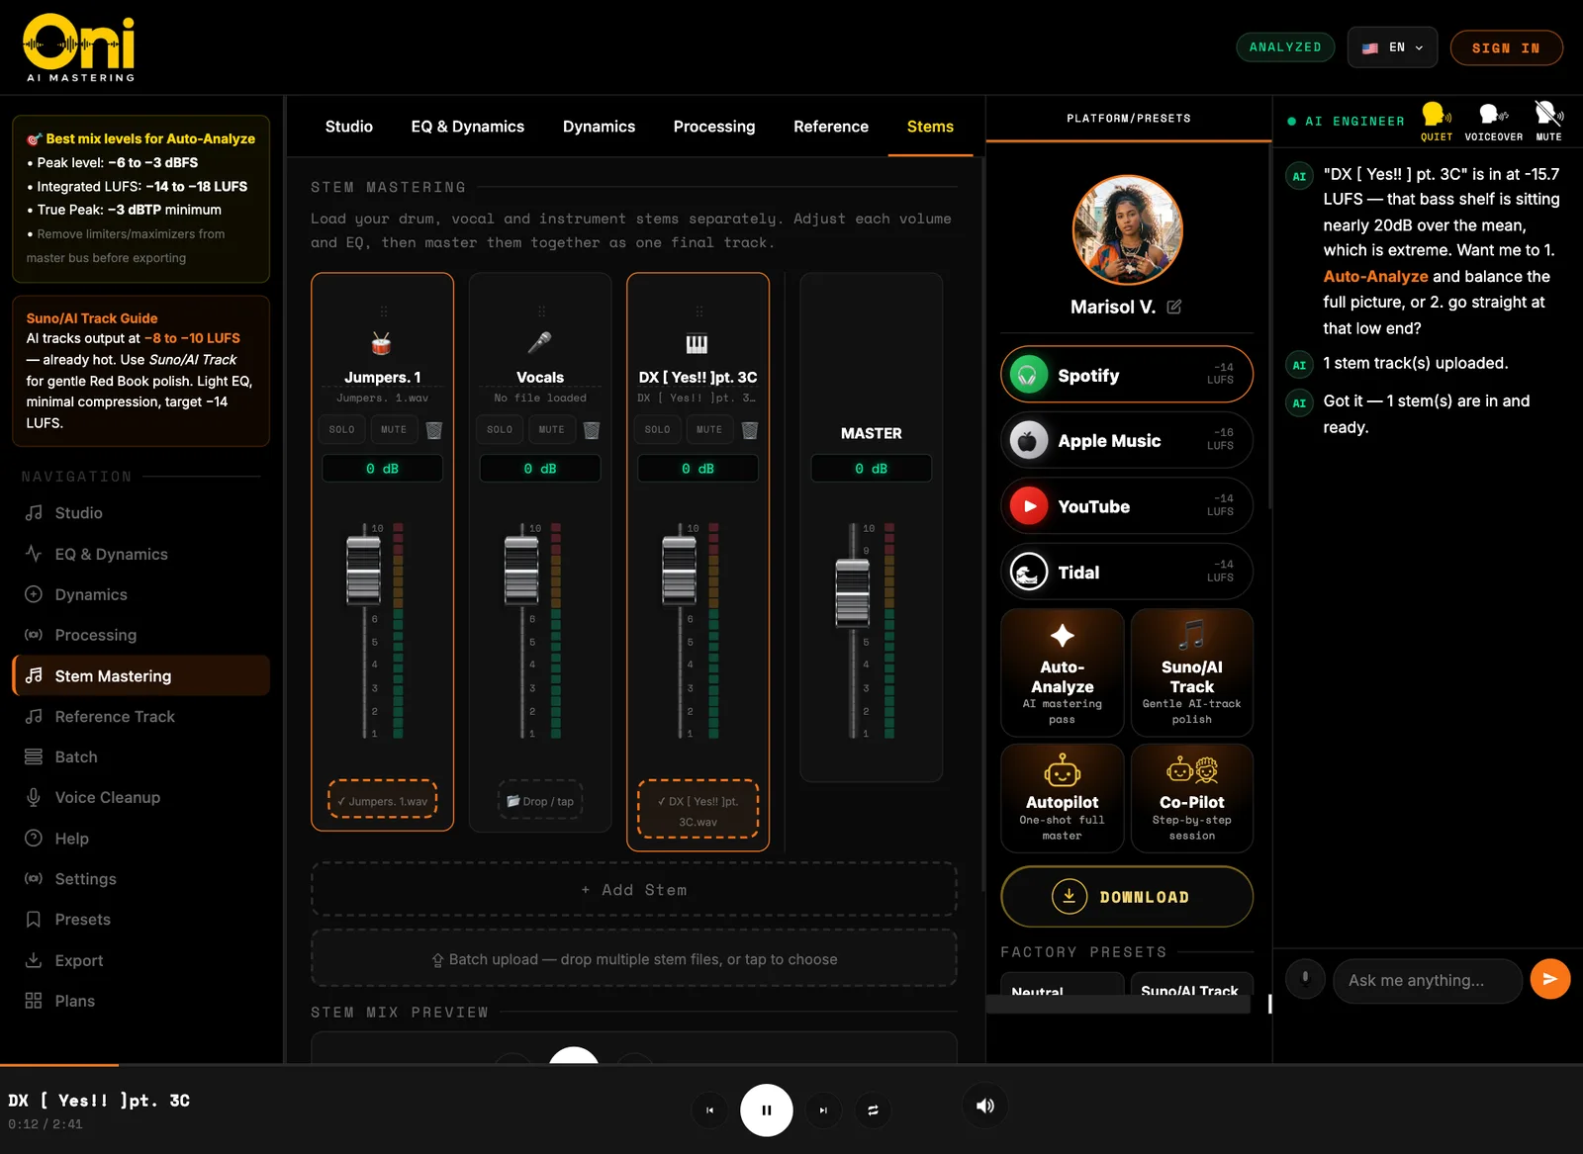Screen dimensions: 1583x1154
Task: Delete the DX Yes!! pt. 3C stem
Action: click(750, 430)
